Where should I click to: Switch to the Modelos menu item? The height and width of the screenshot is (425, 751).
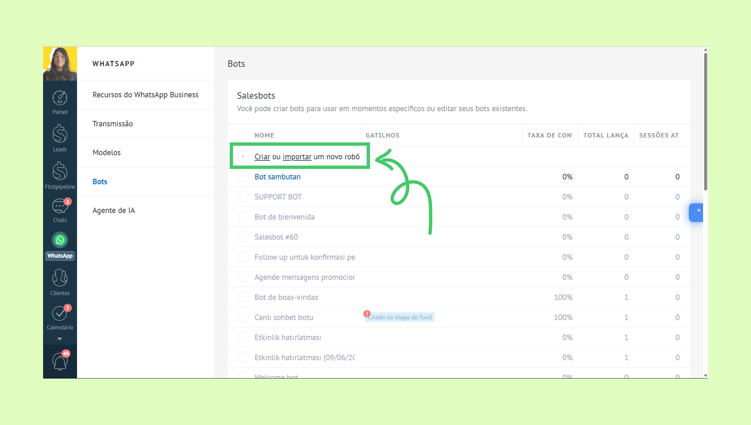point(107,152)
